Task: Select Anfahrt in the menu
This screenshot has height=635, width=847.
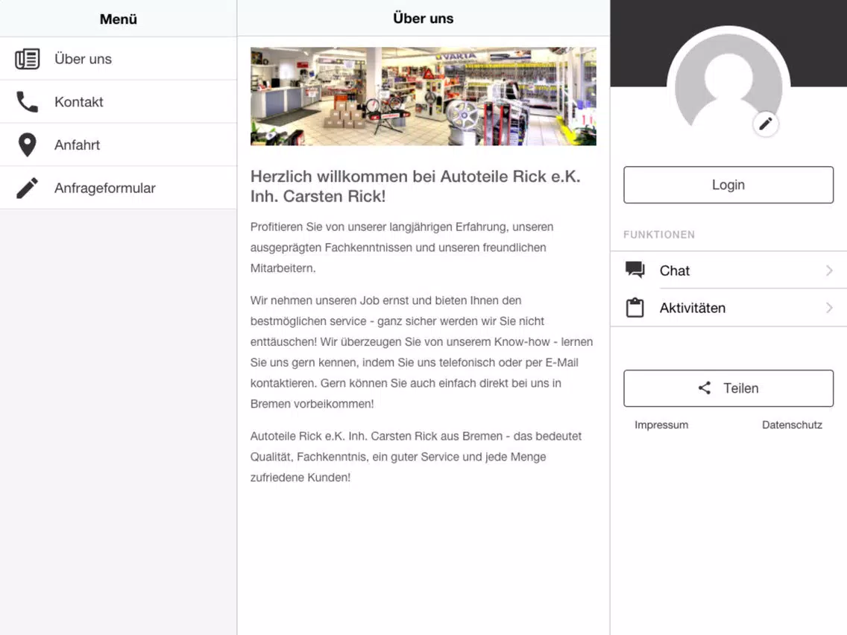Action: pos(119,145)
